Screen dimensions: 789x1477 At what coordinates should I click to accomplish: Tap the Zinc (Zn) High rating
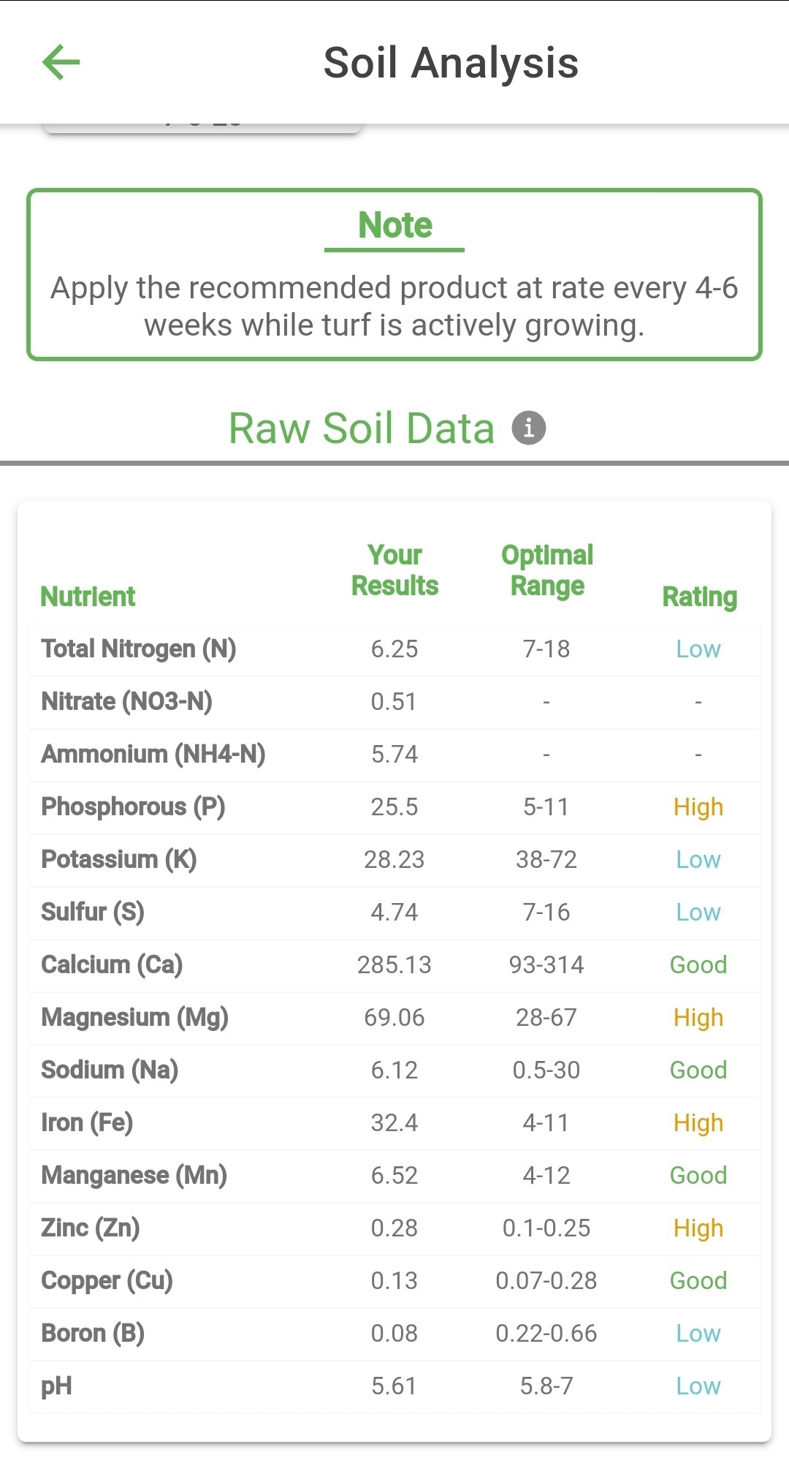pyautogui.click(x=698, y=1228)
